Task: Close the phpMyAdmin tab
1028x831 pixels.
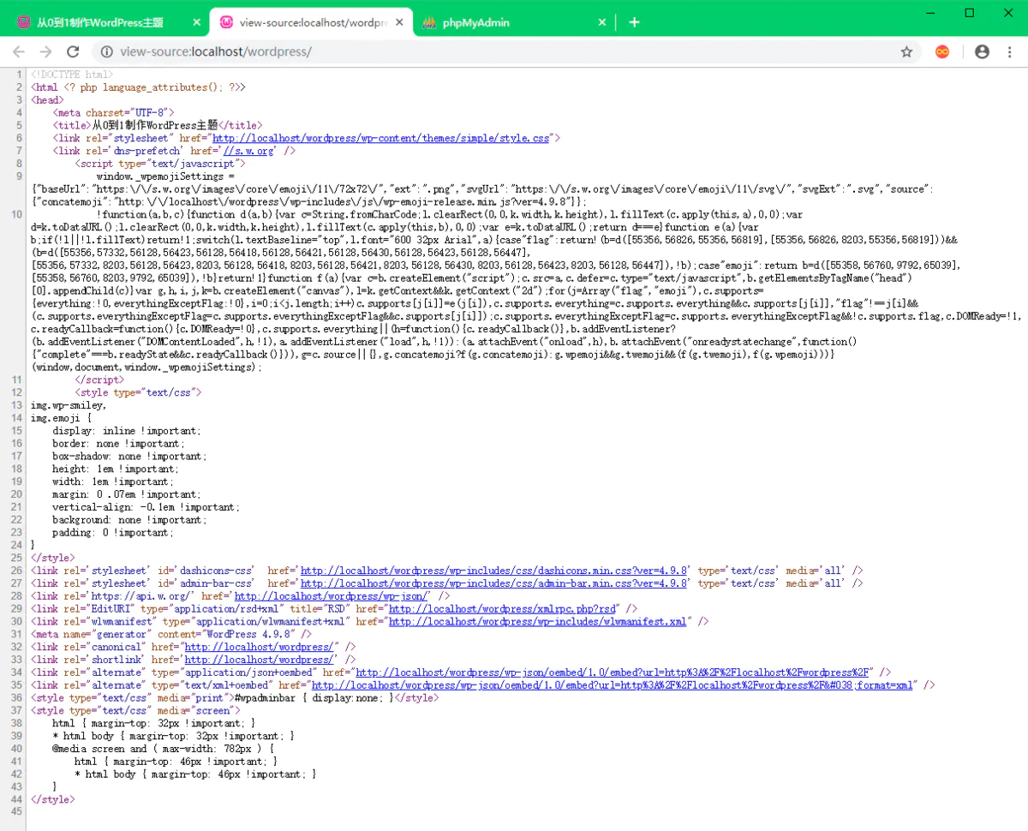Action: pyautogui.click(x=602, y=22)
